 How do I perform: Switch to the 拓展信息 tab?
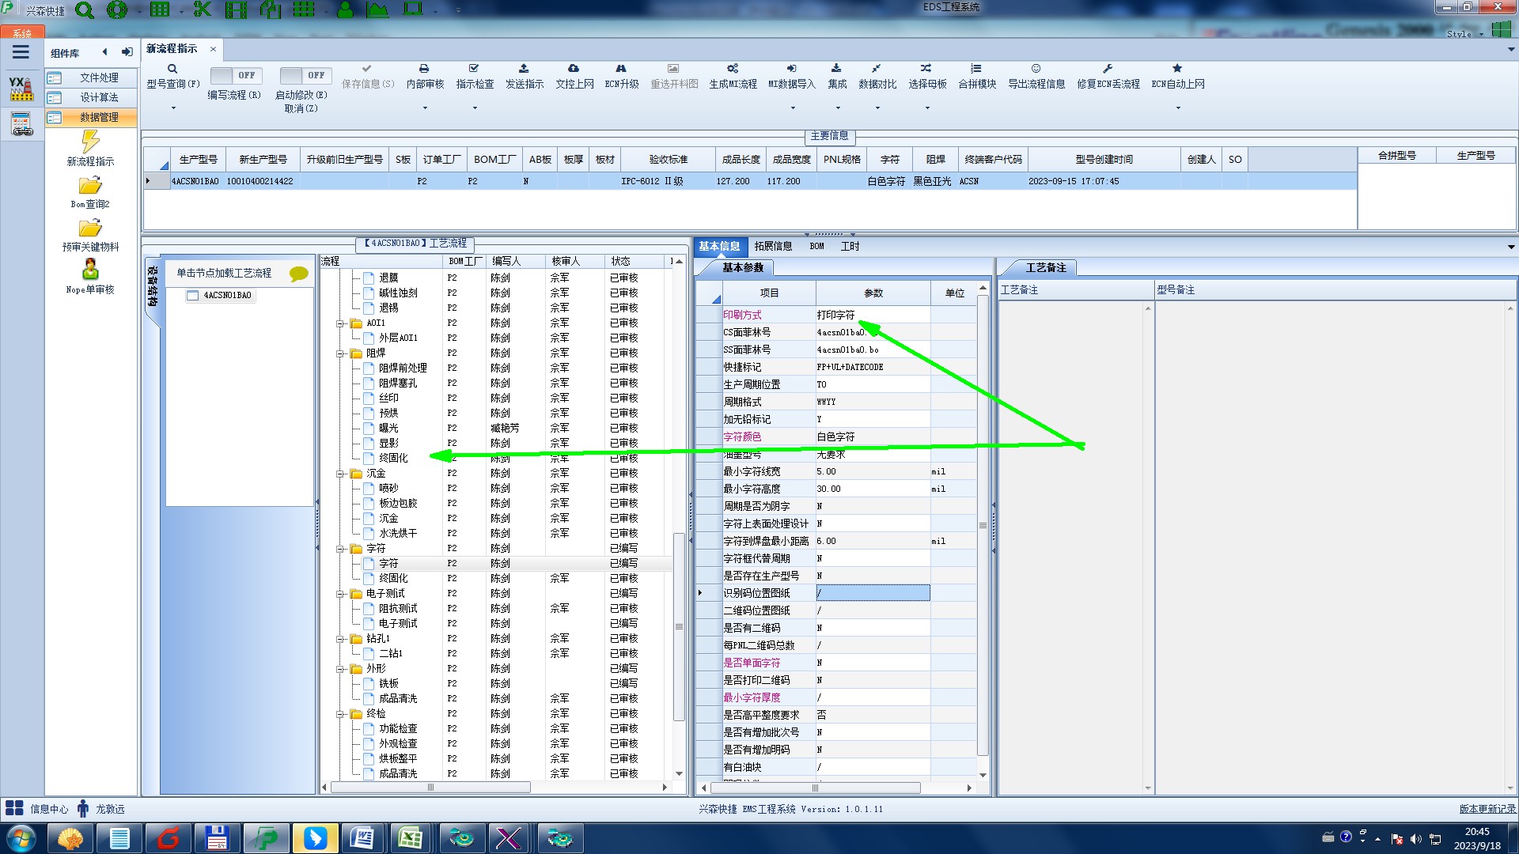[772, 247]
